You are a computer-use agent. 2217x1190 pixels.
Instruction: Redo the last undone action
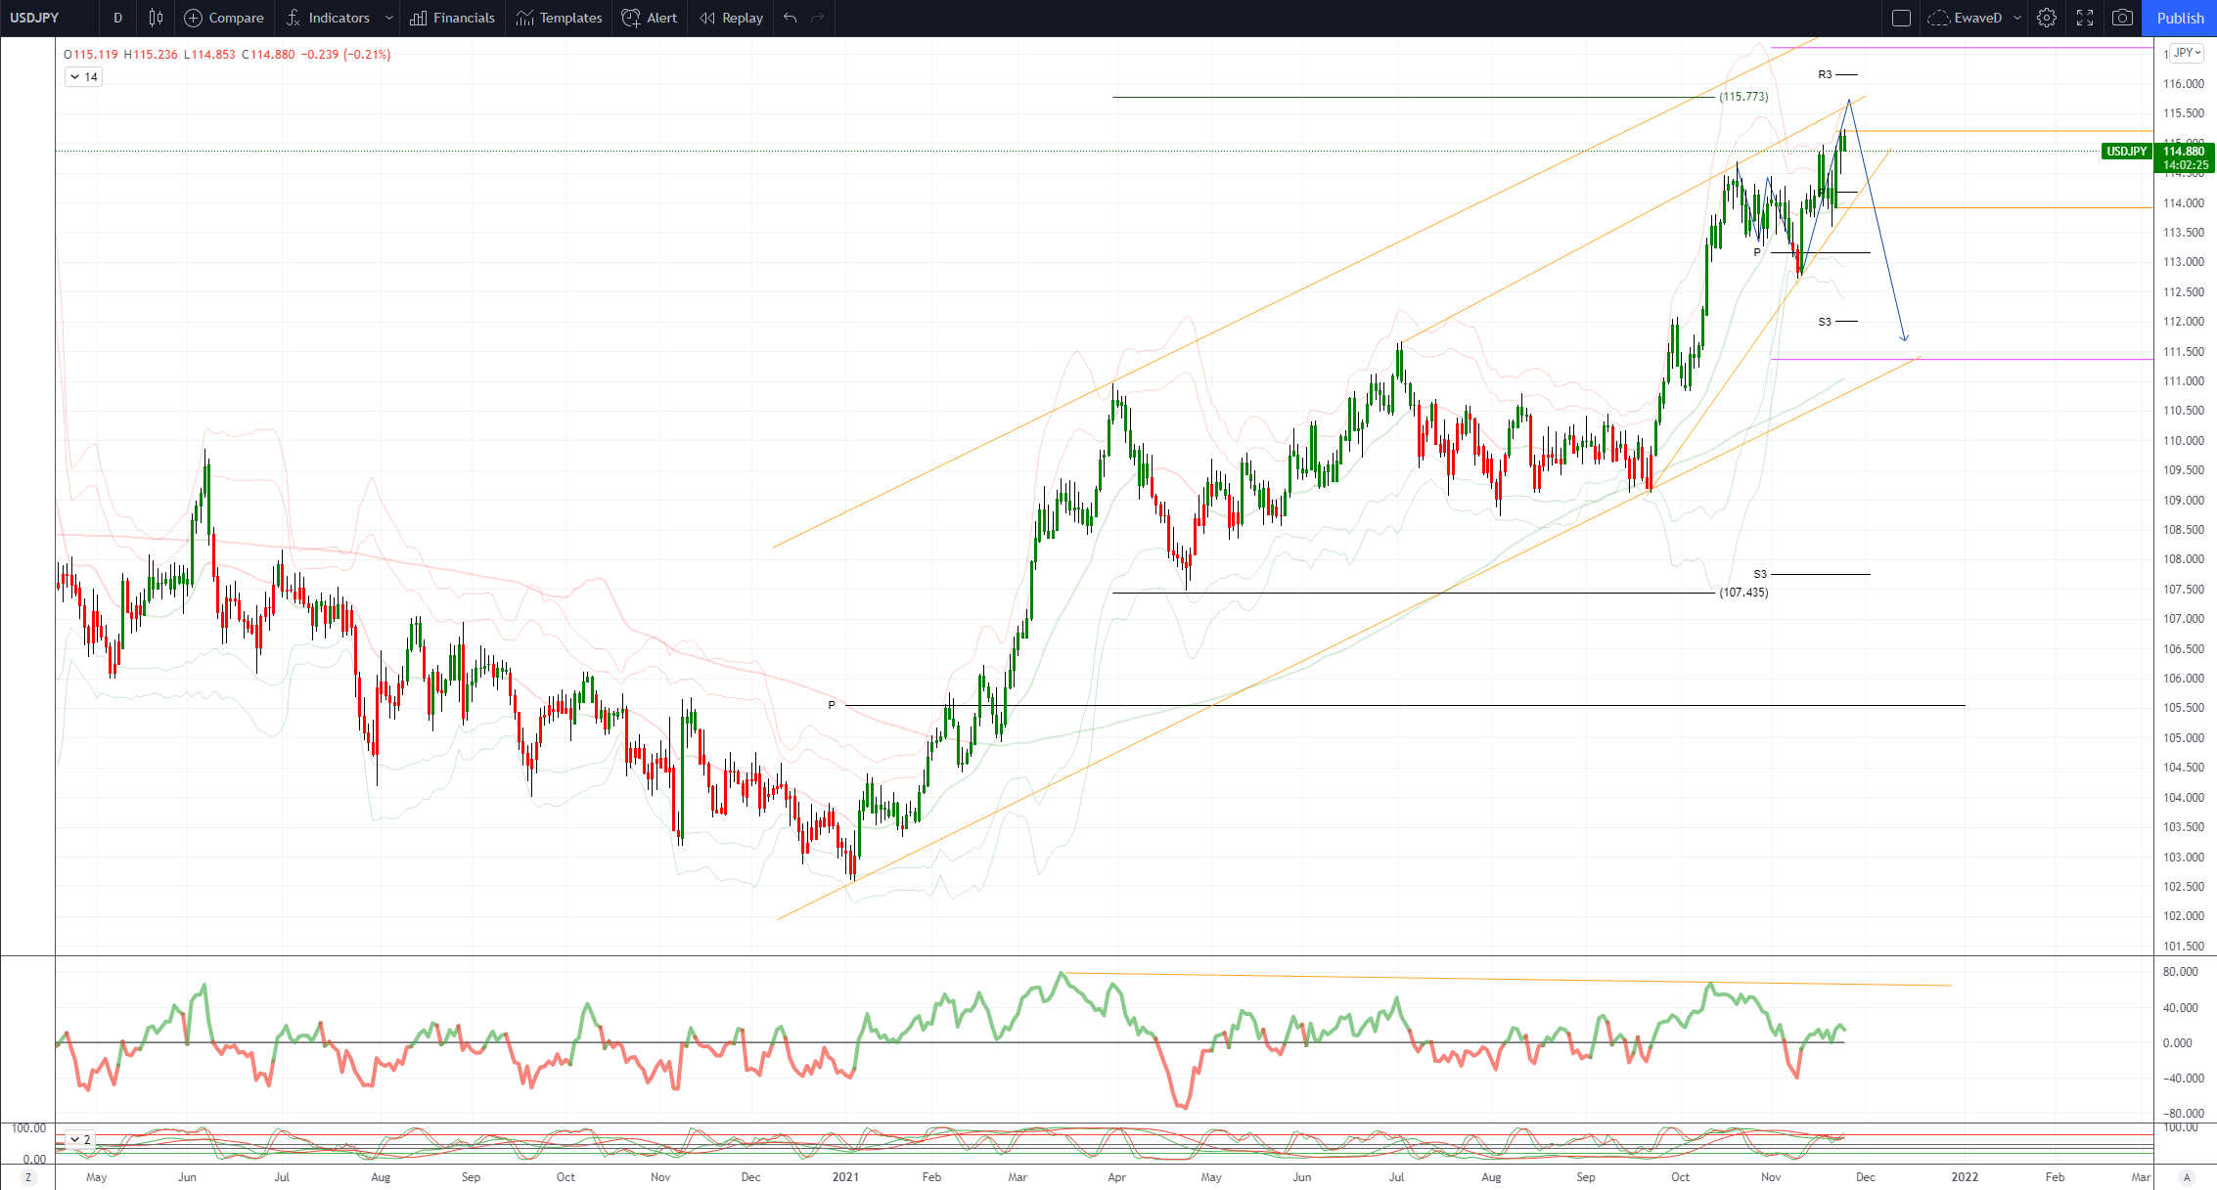coord(818,18)
